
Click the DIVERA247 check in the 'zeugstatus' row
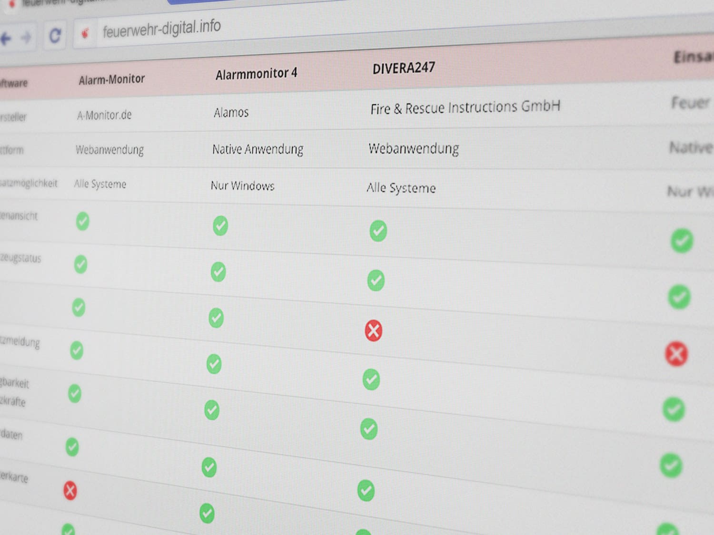point(376,280)
